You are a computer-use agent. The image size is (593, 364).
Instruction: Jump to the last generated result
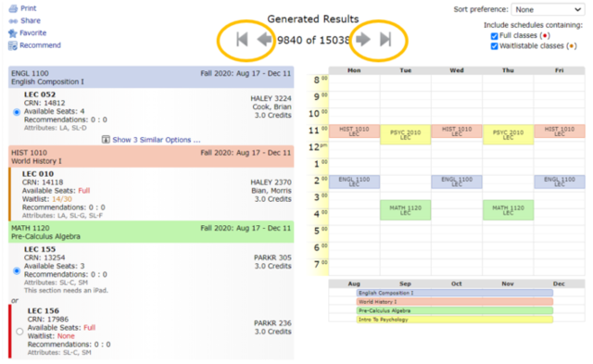(x=385, y=39)
